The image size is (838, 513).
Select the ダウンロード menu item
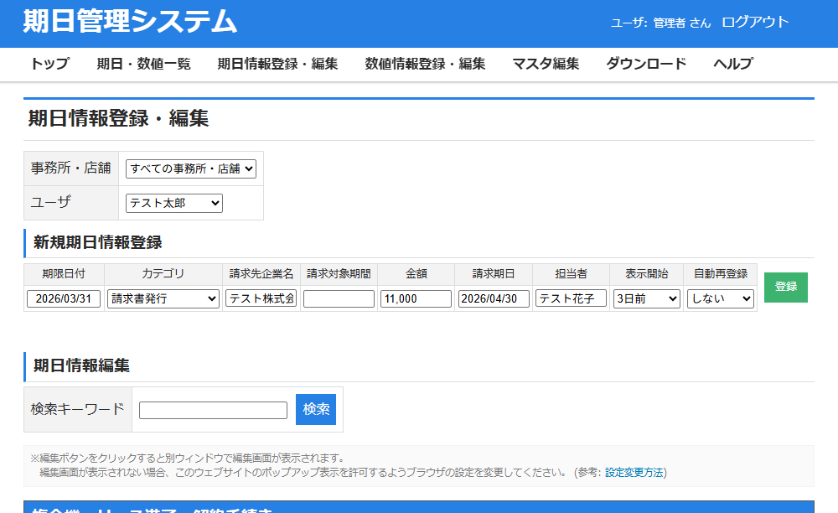pyautogui.click(x=646, y=64)
